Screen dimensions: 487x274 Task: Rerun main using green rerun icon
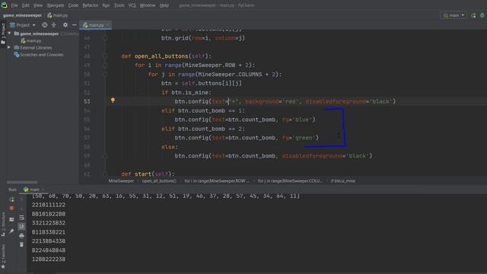tap(11, 199)
